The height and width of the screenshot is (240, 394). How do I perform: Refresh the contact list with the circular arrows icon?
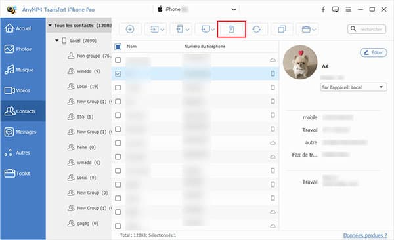tap(256, 30)
